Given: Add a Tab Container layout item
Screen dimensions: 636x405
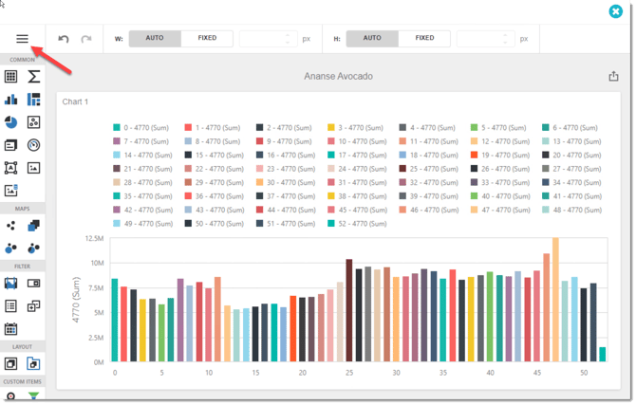Looking at the screenshot, I should tap(33, 363).
